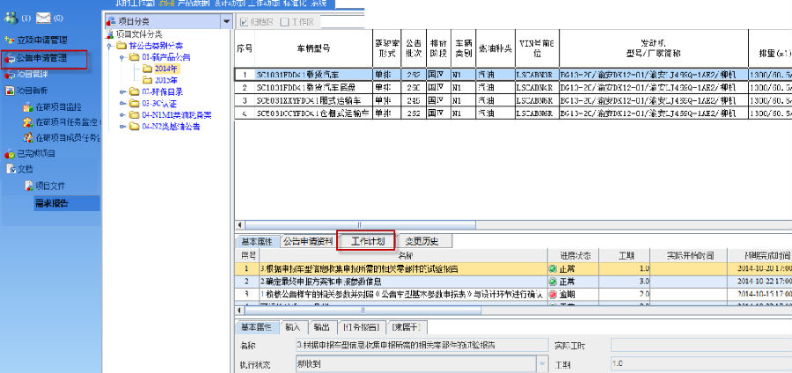Switch to the 变更历史 tab

[422, 241]
